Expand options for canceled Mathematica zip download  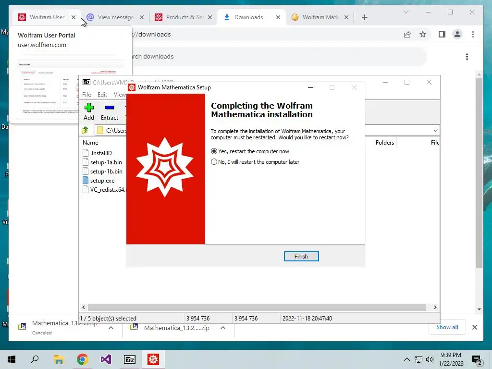coord(111,328)
